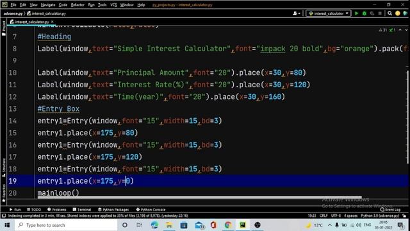Jump to next highlighted error arrow
The height and width of the screenshot is (231, 410).
[406, 30]
